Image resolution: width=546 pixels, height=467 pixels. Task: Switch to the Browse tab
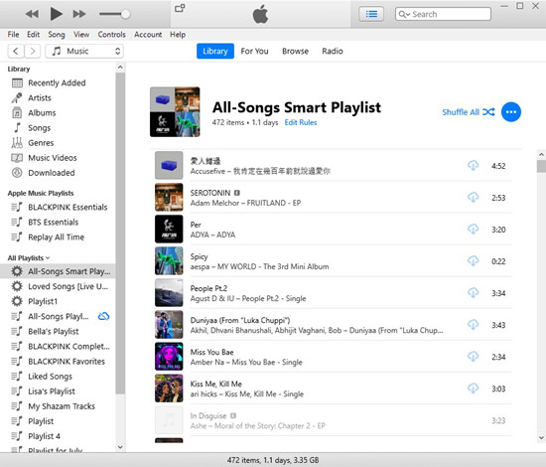coord(295,52)
